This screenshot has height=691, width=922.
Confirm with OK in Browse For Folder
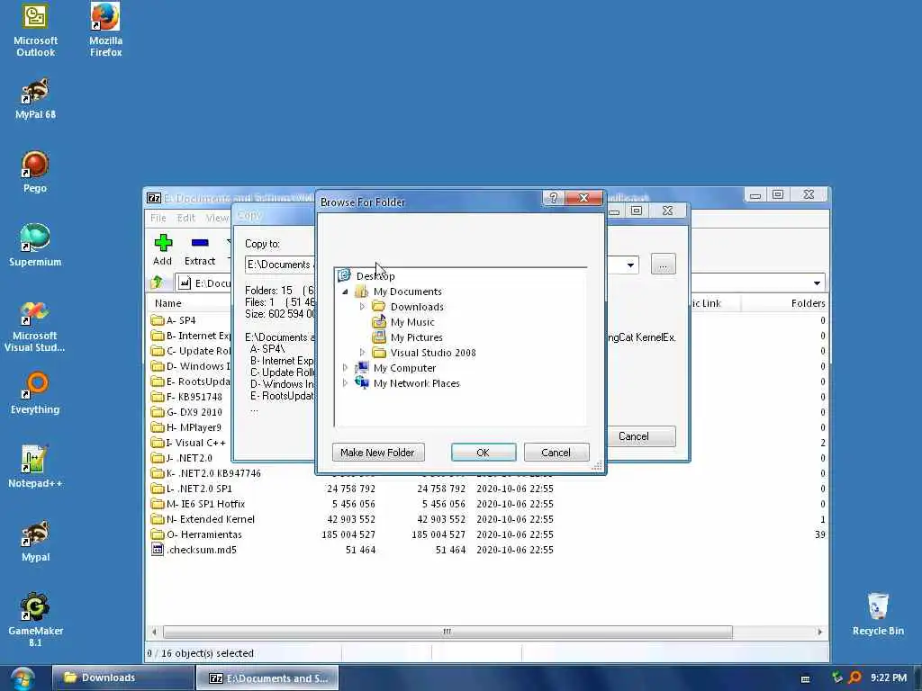point(484,453)
